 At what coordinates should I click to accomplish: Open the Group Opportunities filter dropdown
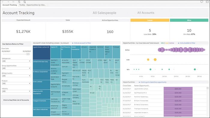pos(16,68)
